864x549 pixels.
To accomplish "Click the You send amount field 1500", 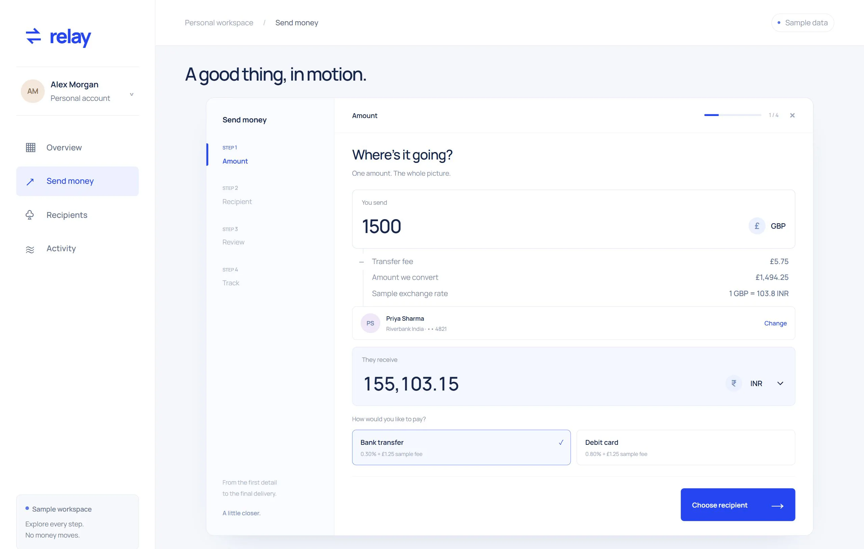I will [x=381, y=226].
